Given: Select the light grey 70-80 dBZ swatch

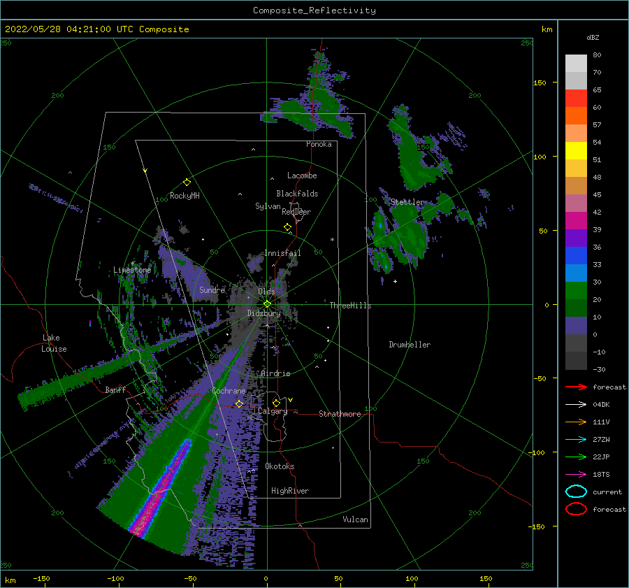Looking at the screenshot, I should tap(576, 64).
